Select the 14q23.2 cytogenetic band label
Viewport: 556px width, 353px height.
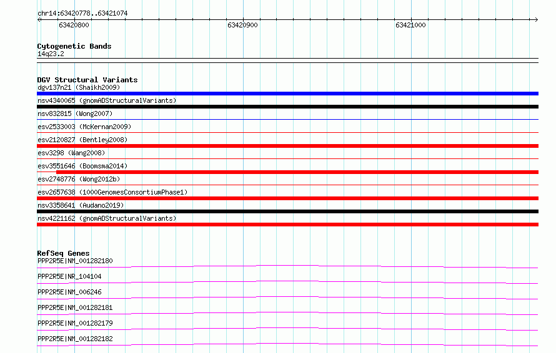51,54
